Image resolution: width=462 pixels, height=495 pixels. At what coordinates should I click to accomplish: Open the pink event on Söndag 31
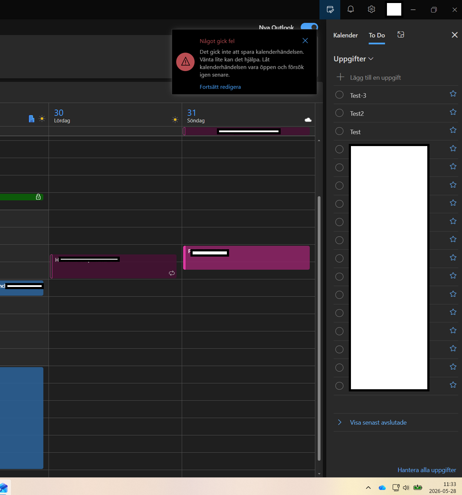[x=246, y=257]
